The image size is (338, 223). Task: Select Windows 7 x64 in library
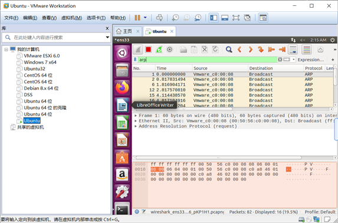coord(40,63)
